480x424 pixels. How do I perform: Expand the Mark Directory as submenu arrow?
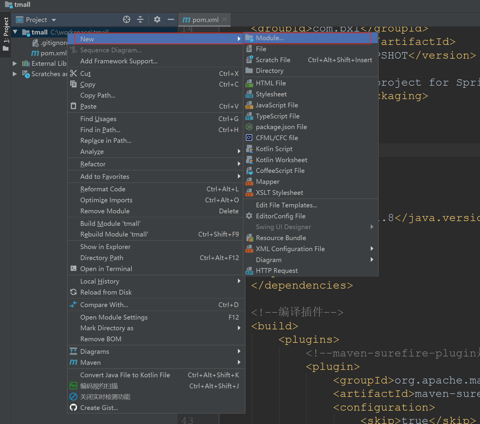point(239,328)
